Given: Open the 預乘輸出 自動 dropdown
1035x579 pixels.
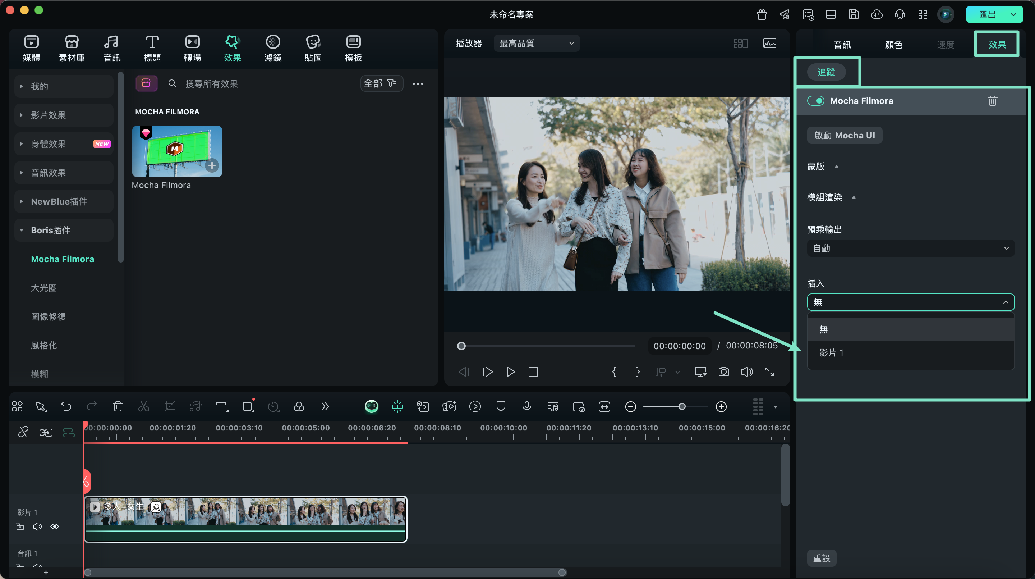Looking at the screenshot, I should [x=910, y=248].
